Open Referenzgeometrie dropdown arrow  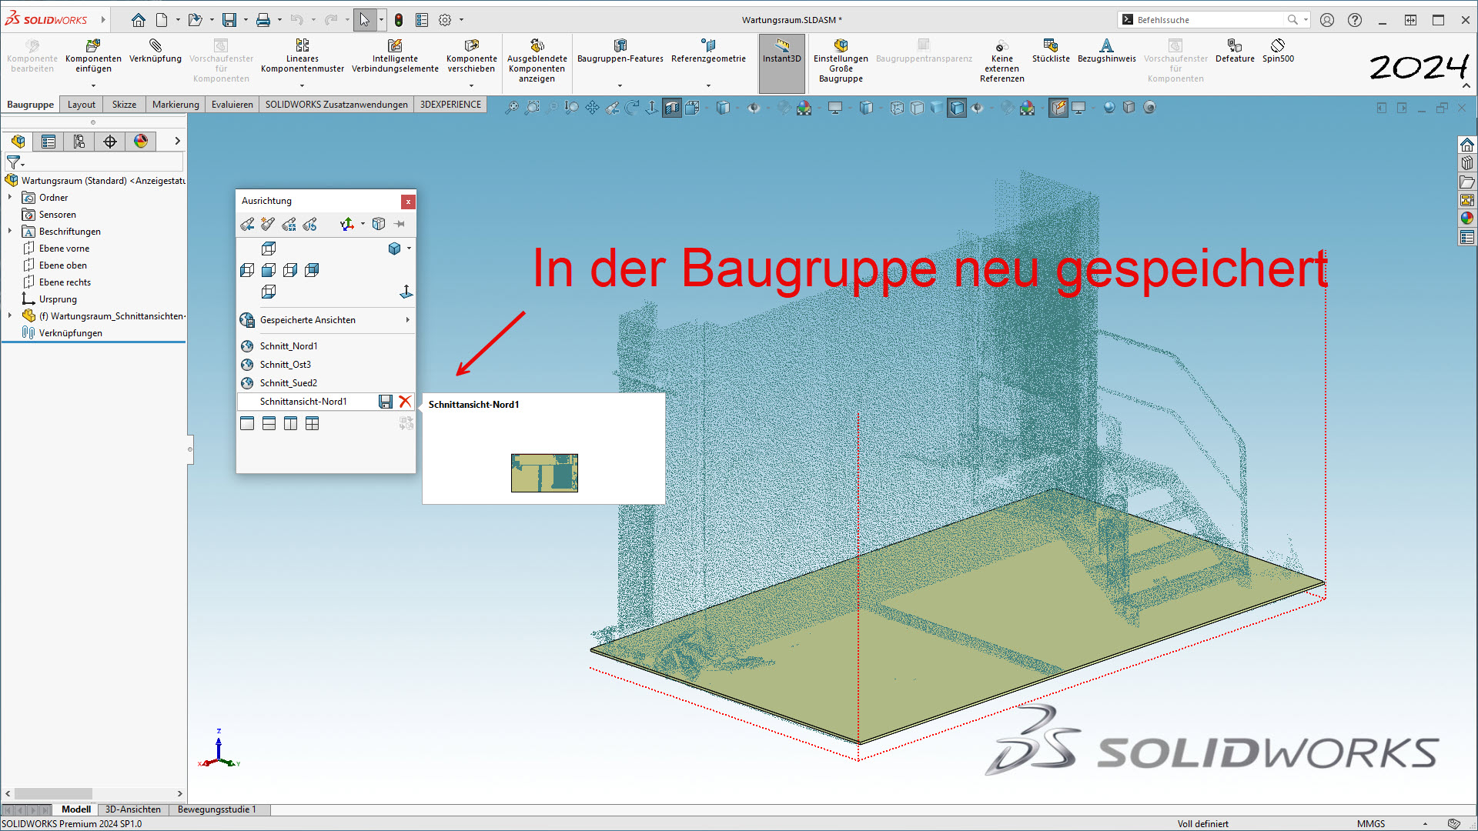tap(708, 85)
